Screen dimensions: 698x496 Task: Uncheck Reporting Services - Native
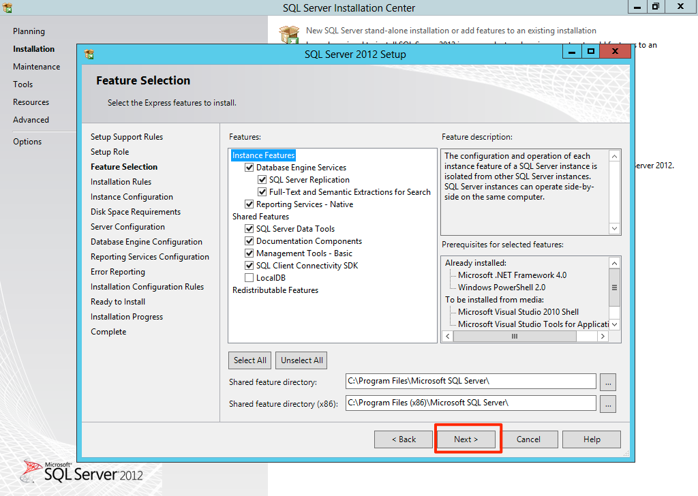coord(249,204)
